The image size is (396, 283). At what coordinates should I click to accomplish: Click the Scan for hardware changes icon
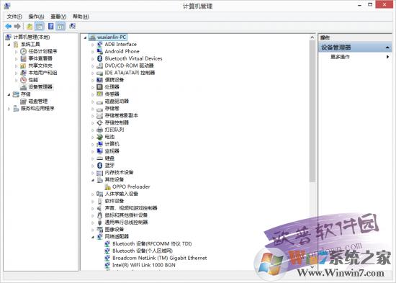click(x=73, y=26)
